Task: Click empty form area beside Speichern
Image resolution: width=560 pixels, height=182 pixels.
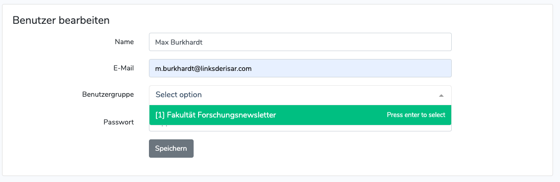Action: click(321, 148)
